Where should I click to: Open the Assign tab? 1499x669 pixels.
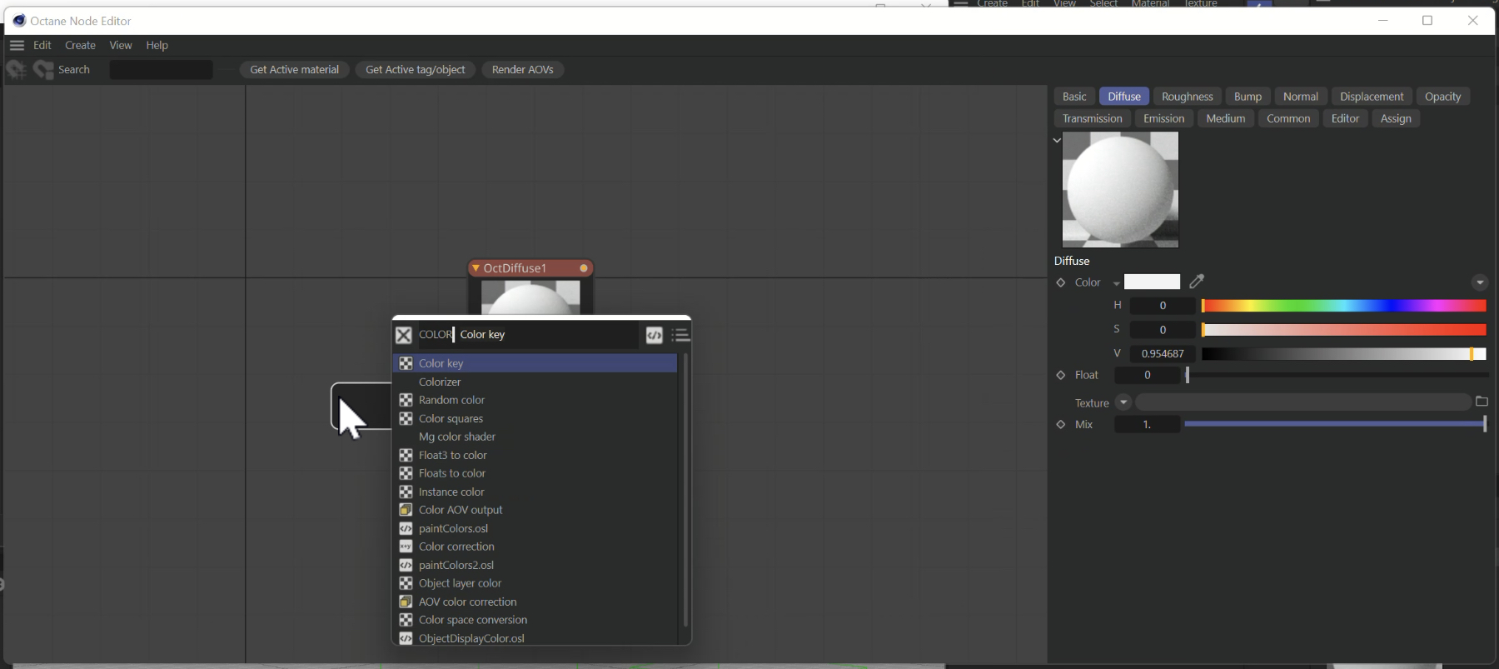(1396, 118)
